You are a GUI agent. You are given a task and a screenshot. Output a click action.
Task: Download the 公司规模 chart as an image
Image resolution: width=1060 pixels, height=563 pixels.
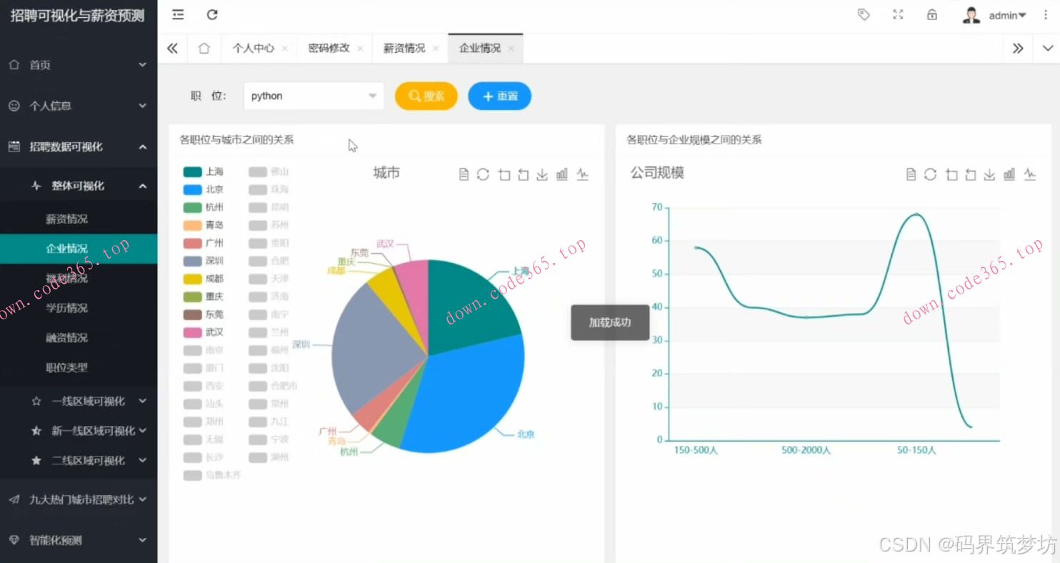pyautogui.click(x=989, y=174)
